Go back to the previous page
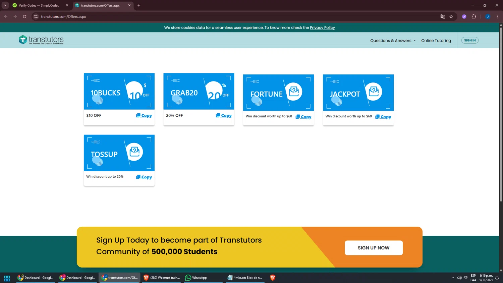The height and width of the screenshot is (283, 503). click(x=6, y=16)
